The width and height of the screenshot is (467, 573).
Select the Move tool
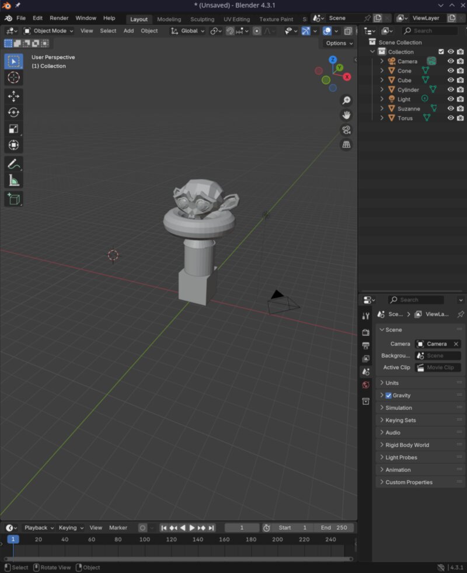click(x=14, y=96)
